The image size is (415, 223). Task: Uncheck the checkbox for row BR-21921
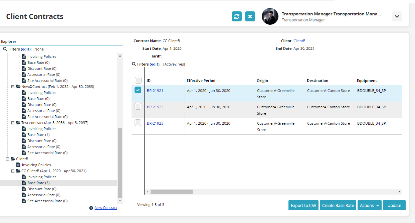pos(138,90)
